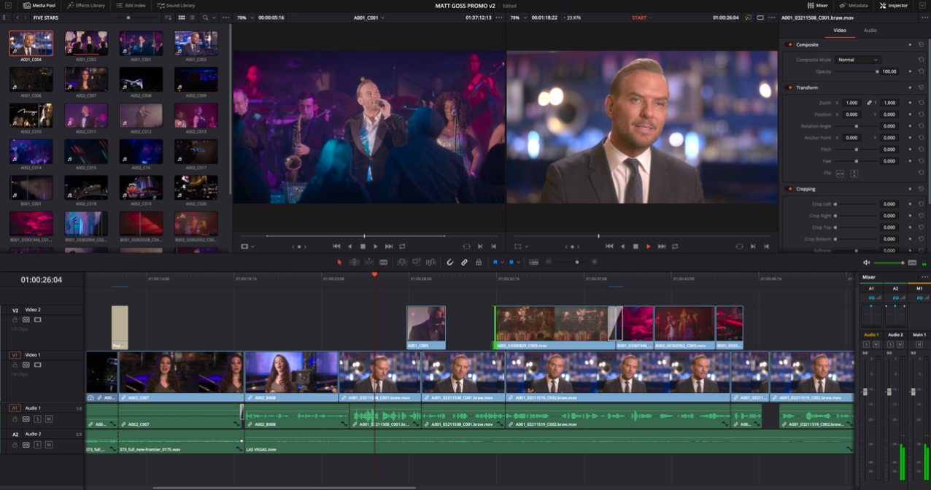The height and width of the screenshot is (490, 931).
Task: Stop playback in the timeline viewer
Action: click(x=636, y=246)
